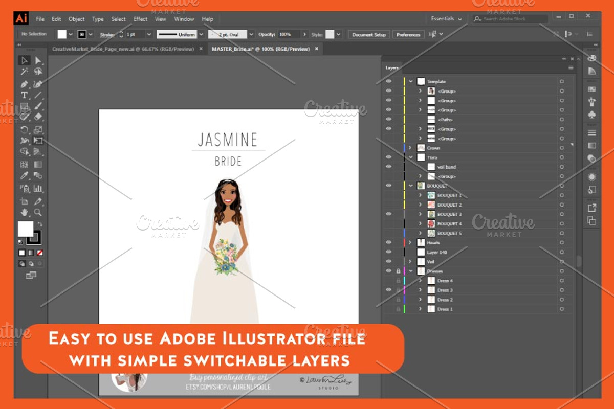Select the Free Transform tool
Viewport: 614px width, 409px height.
pos(38,141)
